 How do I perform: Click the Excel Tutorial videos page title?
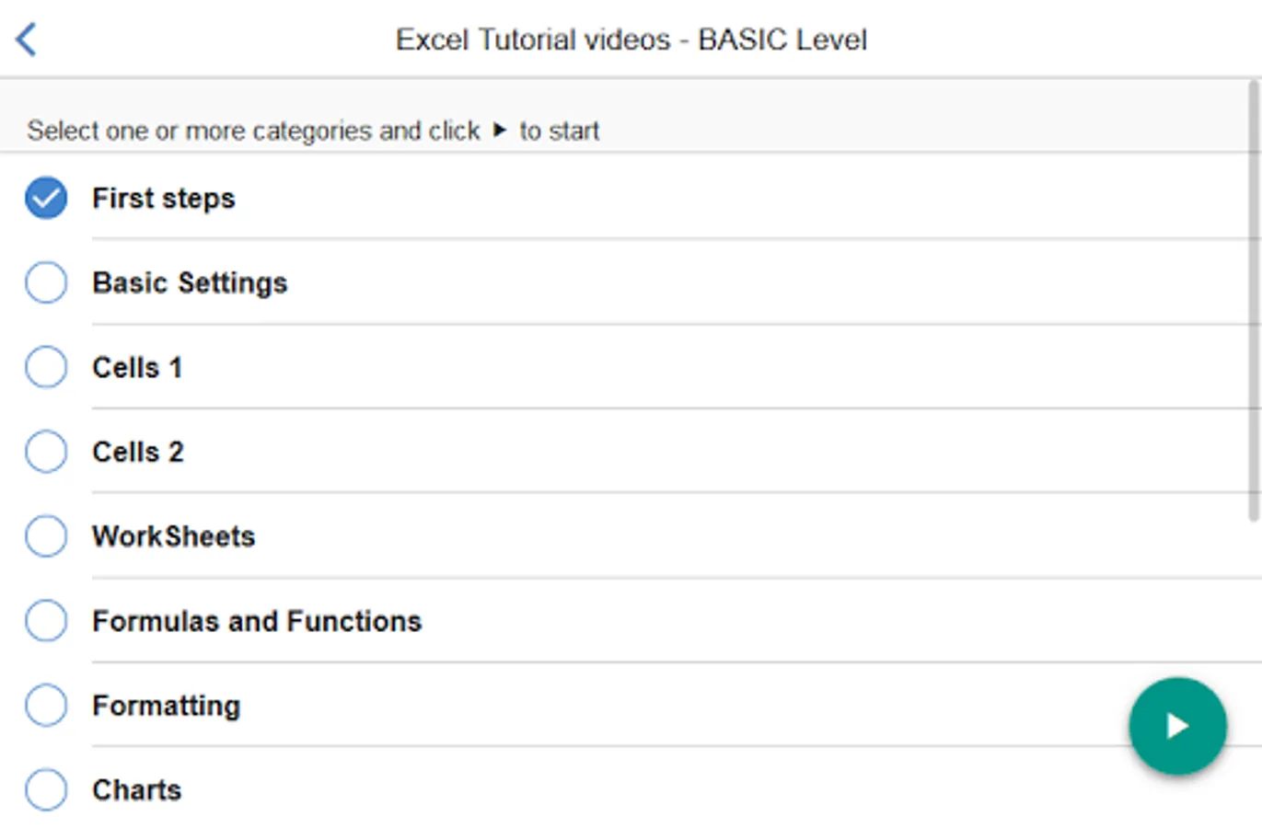coord(631,40)
